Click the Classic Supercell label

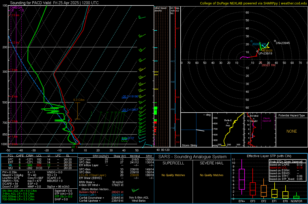266,120
